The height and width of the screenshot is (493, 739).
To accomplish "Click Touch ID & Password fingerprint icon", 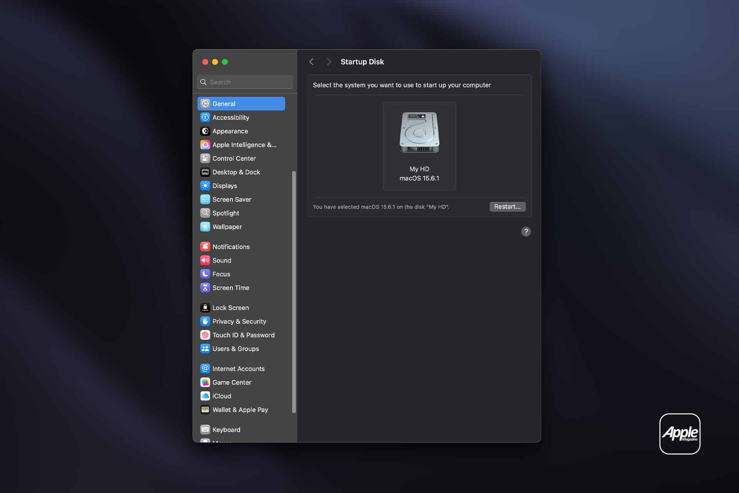I will tap(205, 335).
